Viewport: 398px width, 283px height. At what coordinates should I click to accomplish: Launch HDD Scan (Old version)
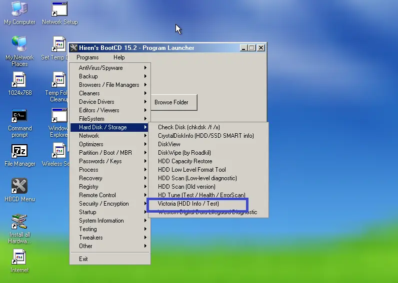208,187
